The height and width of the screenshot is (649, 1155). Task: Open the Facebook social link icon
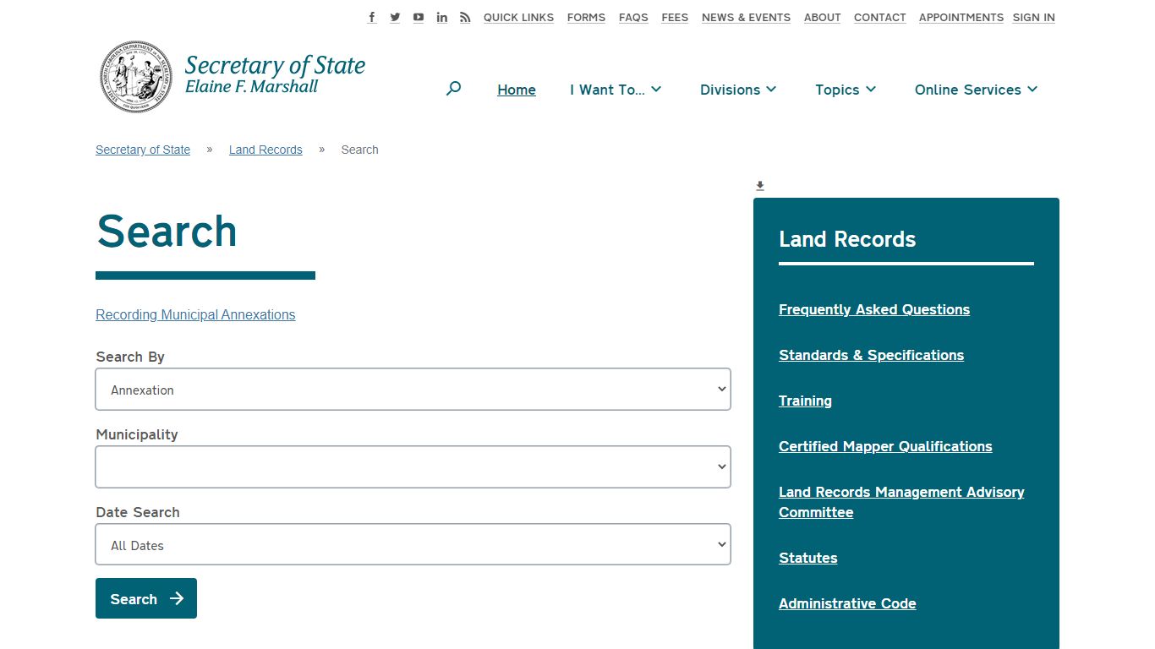click(x=372, y=17)
